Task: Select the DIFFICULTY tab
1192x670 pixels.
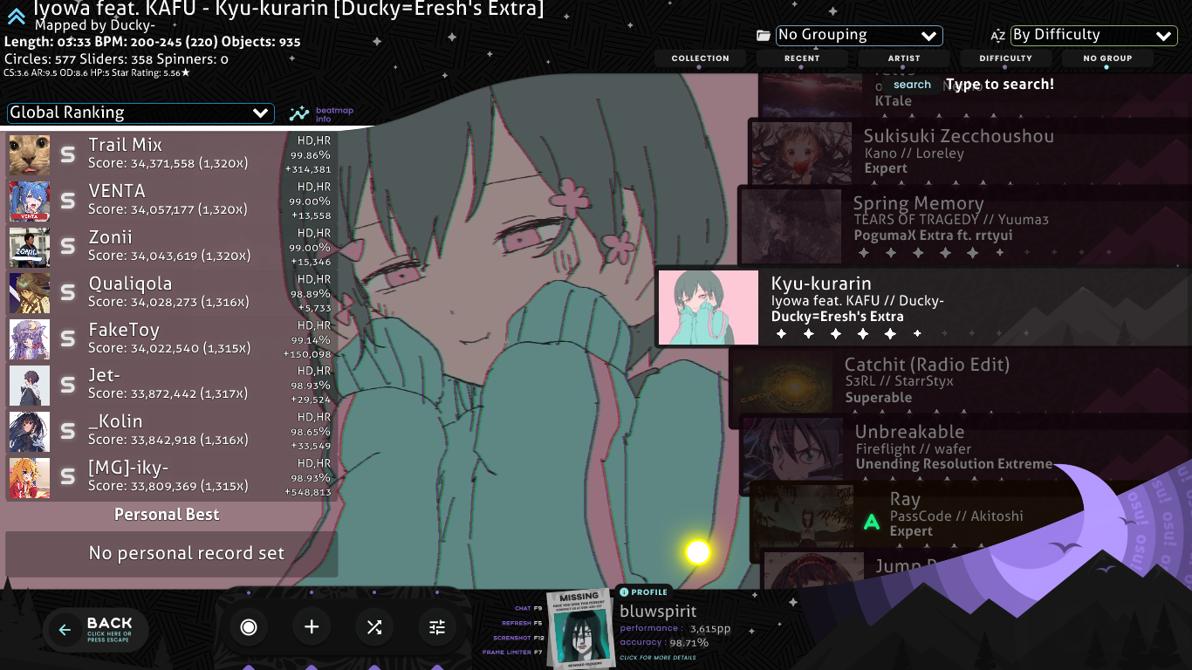Action: [x=1005, y=58]
